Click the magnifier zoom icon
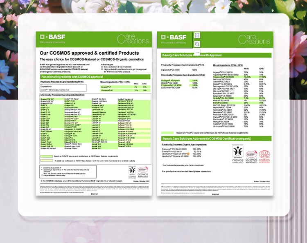This screenshot has width=307, height=243. (x=197, y=44)
